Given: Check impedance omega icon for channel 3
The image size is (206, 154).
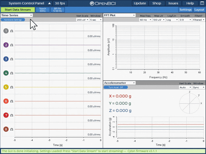Looking at the screenshot, I should click(x=12, y=59).
